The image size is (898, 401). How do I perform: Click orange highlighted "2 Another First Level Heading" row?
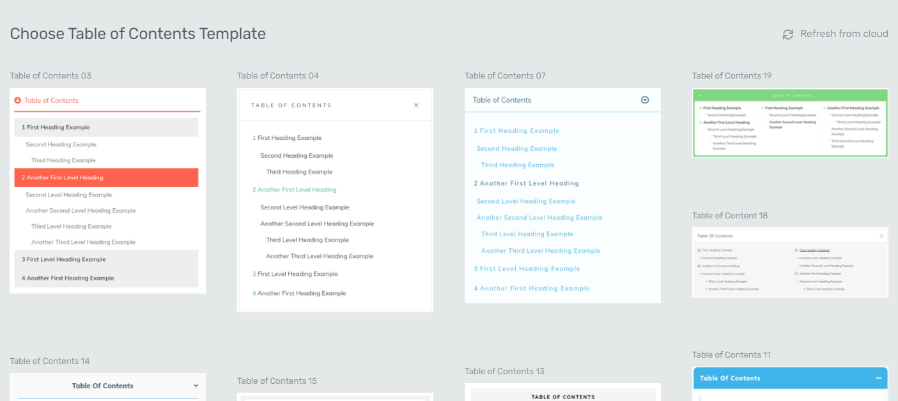(x=106, y=178)
